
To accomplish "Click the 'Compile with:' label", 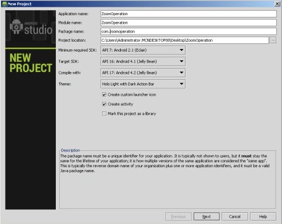I will pyautogui.click(x=69, y=73).
